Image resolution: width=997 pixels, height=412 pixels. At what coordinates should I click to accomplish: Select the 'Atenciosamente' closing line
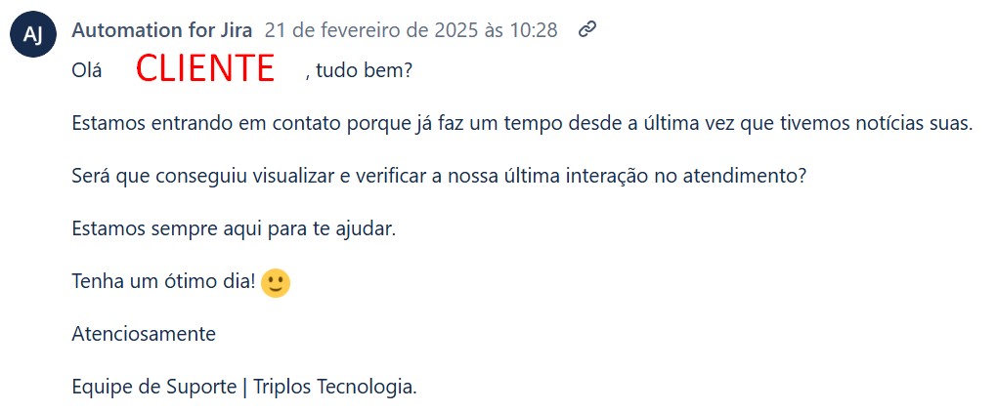coord(144,334)
